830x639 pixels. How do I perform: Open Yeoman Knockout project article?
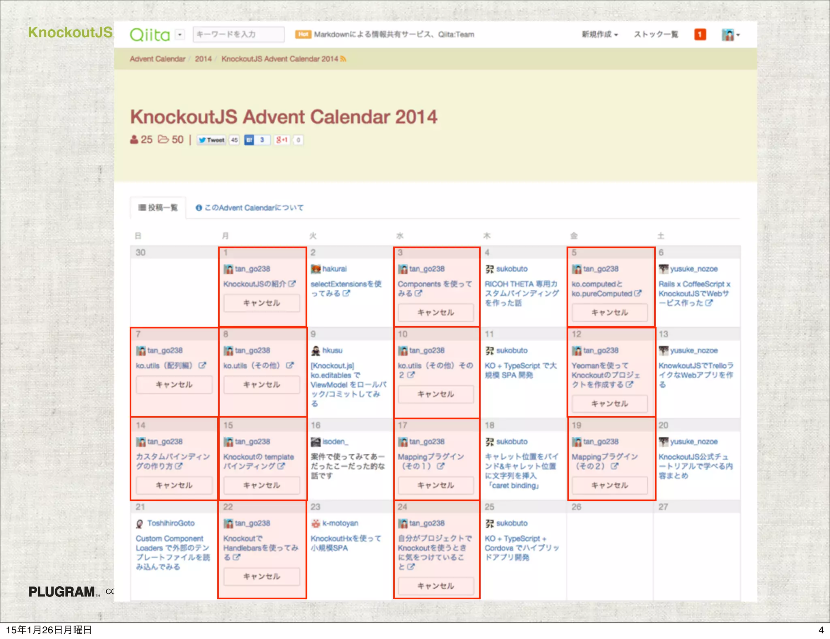pyautogui.click(x=606, y=375)
